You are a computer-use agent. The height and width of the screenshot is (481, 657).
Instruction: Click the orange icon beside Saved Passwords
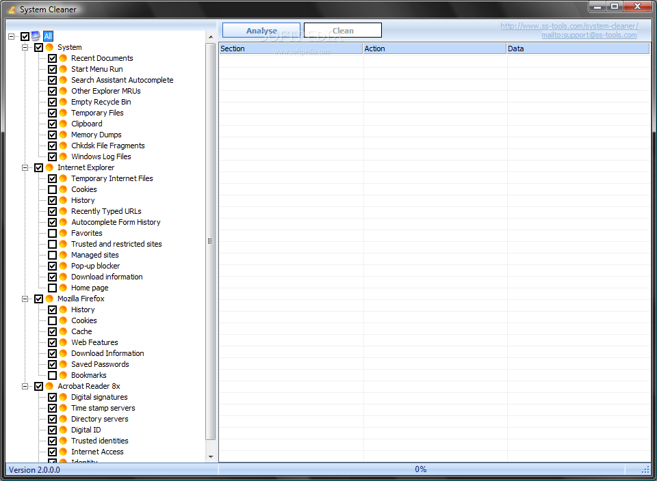(x=63, y=364)
